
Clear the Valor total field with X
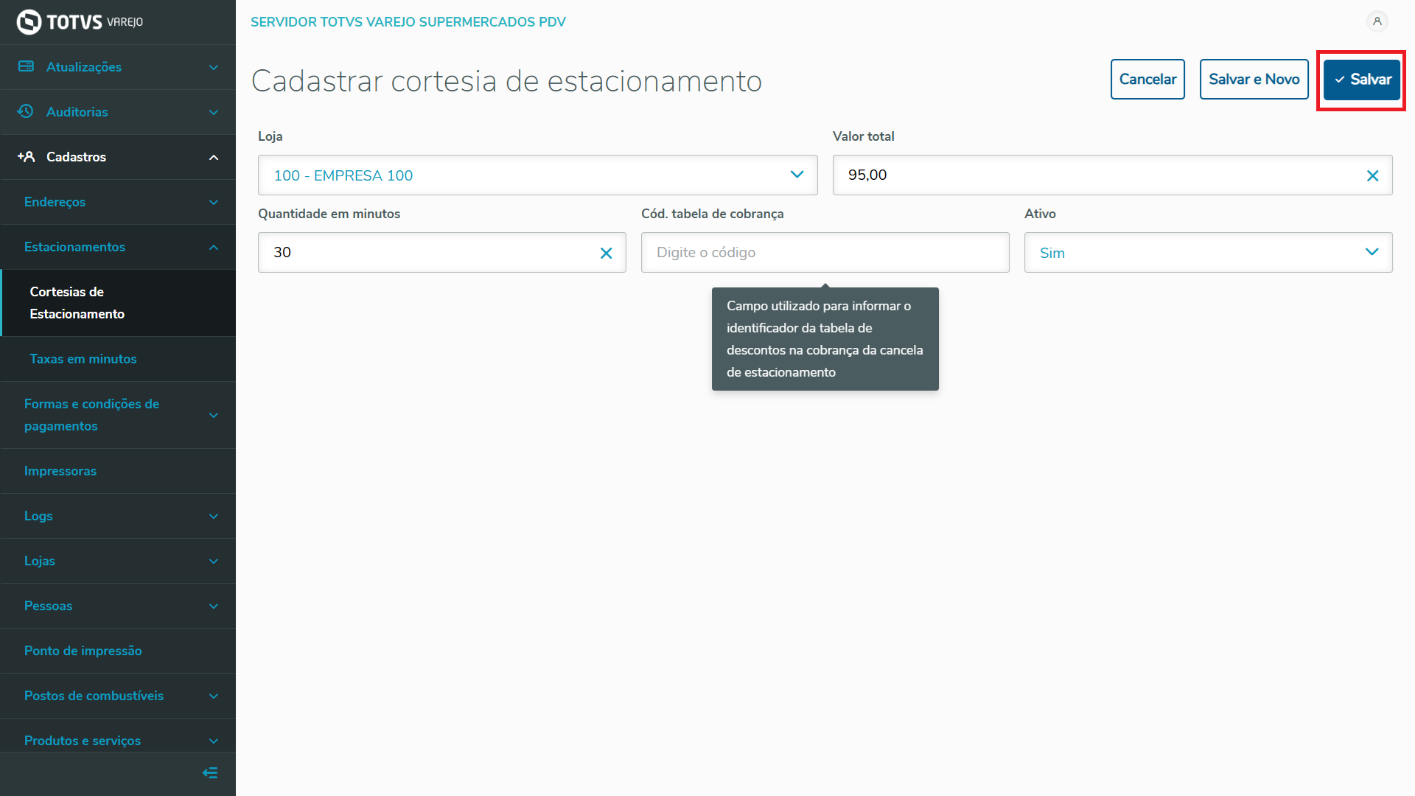click(x=1372, y=175)
